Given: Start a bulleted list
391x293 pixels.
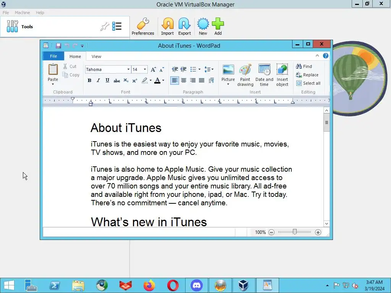Looking at the screenshot, I should pos(193,69).
